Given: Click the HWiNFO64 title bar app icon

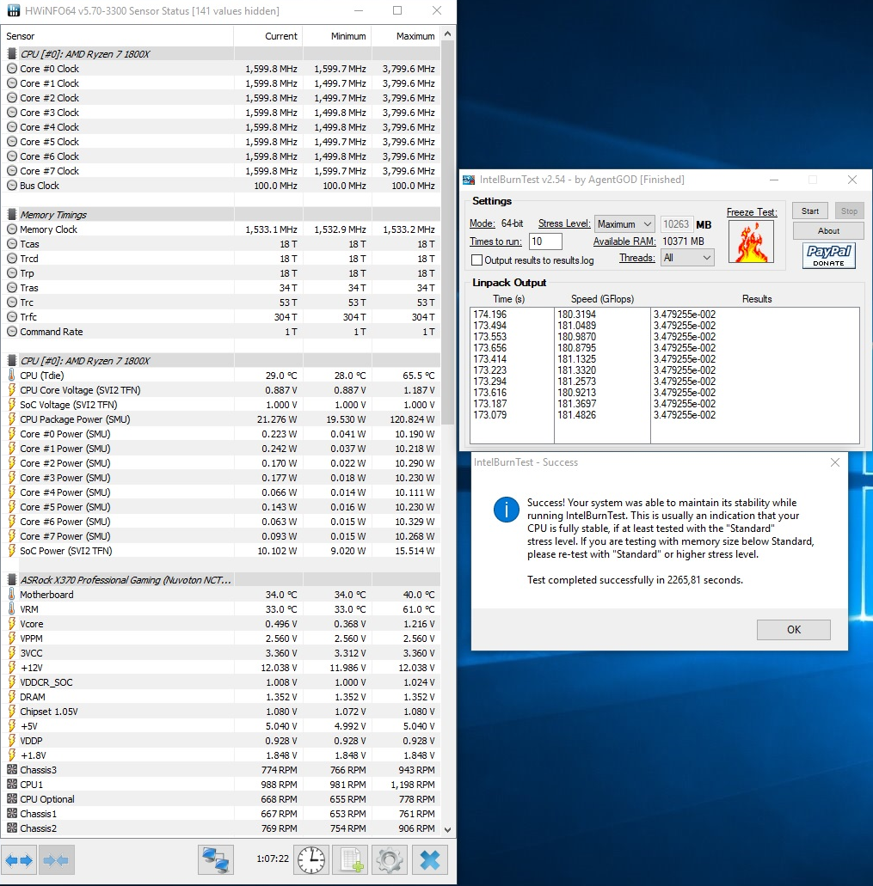Looking at the screenshot, I should pyautogui.click(x=13, y=10).
